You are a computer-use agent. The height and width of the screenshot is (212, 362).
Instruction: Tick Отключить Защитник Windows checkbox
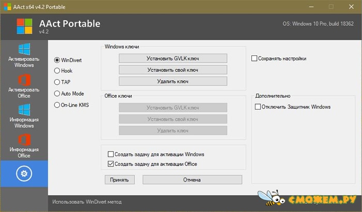[x=293, y=107]
